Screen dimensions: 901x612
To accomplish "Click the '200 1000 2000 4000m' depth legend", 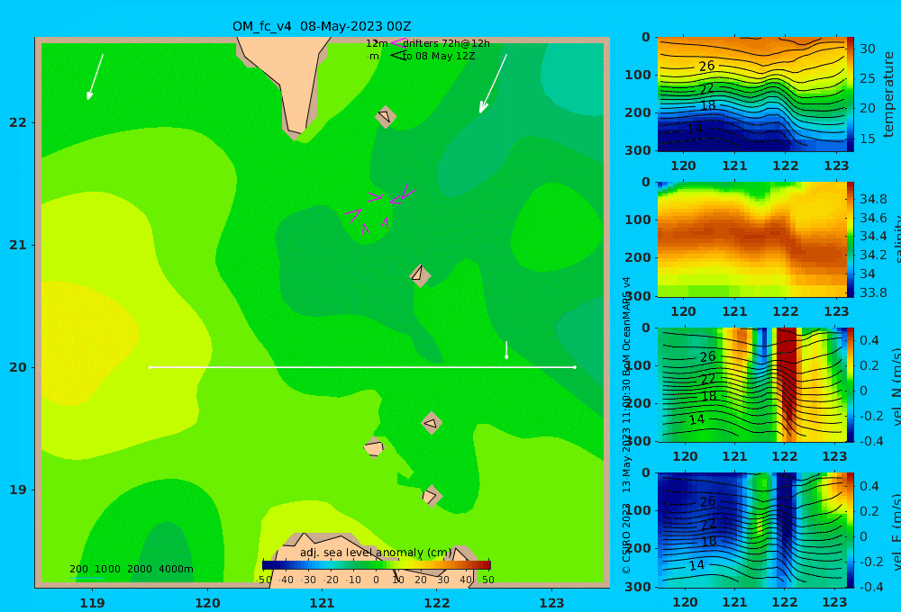I will point(132,569).
